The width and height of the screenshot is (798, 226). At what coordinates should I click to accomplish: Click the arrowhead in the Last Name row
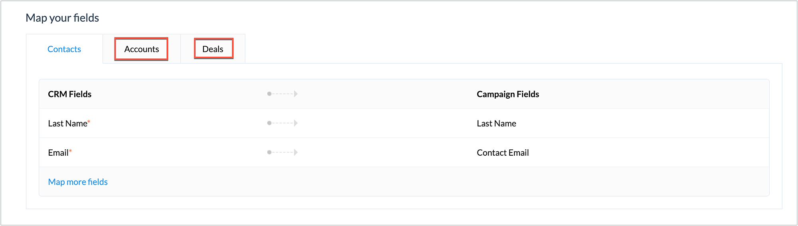[296, 123]
